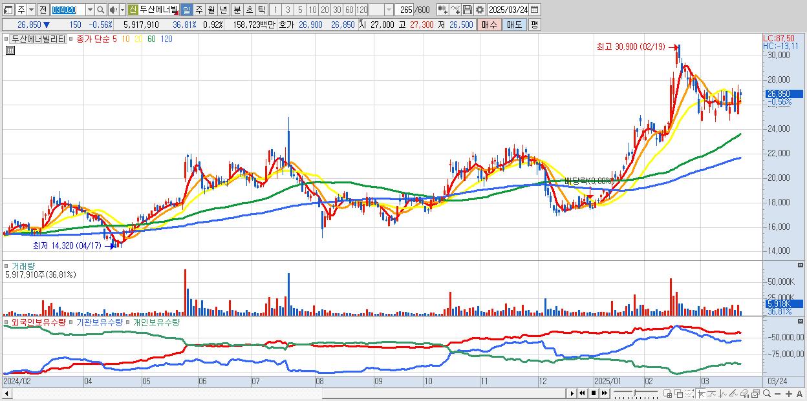The width and height of the screenshot is (807, 401).
Task: Select the 3 interval preset
Action: pyautogui.click(x=288, y=10)
